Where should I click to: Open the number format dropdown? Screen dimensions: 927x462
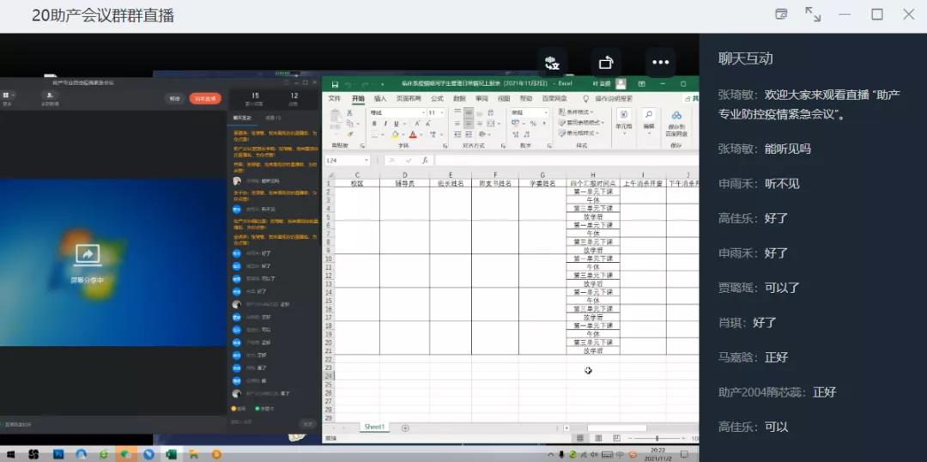click(x=545, y=112)
